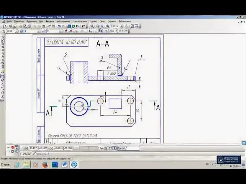The width and height of the screenshot is (246, 184).
Task: Click the second red marker icon
Action: point(71,31)
